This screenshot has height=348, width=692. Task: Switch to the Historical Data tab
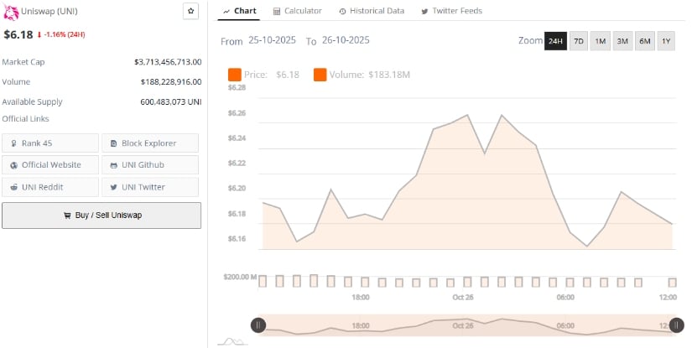coord(371,11)
